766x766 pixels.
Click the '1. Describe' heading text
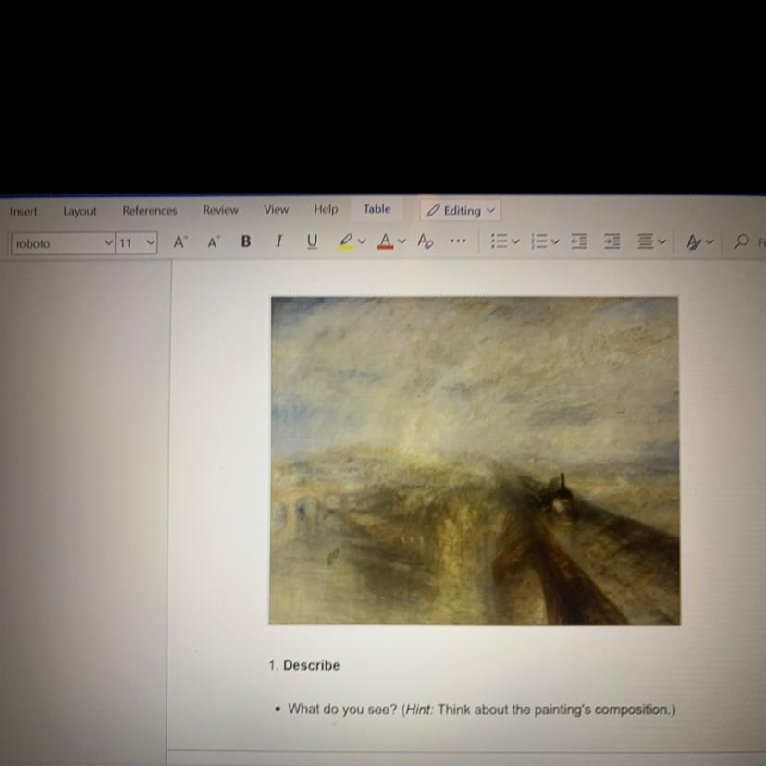(x=303, y=665)
